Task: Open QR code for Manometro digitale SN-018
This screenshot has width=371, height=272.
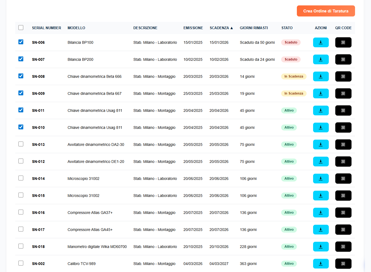Action: coord(343,247)
